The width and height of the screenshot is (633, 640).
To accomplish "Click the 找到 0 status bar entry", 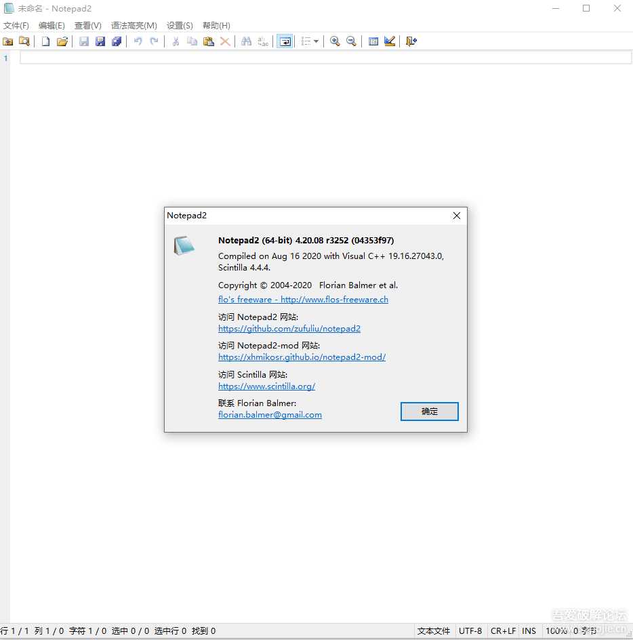I will [203, 631].
